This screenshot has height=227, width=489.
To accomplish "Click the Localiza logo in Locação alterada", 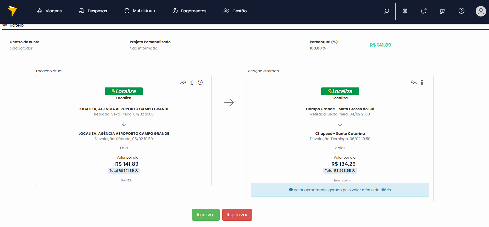I will (x=340, y=91).
